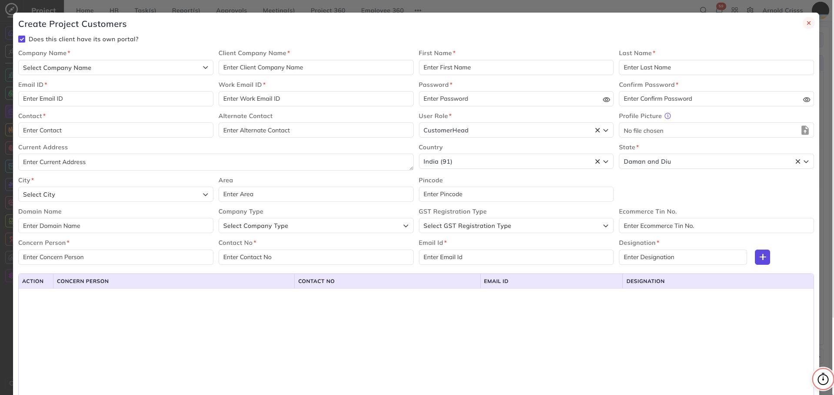This screenshot has width=834, height=395.
Task: Open the timer clock floating icon
Action: point(823,379)
